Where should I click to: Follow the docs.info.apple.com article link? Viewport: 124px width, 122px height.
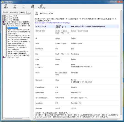52,23
